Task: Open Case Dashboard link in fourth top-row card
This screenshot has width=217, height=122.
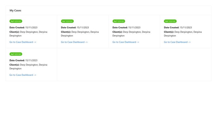Action: 177,42
